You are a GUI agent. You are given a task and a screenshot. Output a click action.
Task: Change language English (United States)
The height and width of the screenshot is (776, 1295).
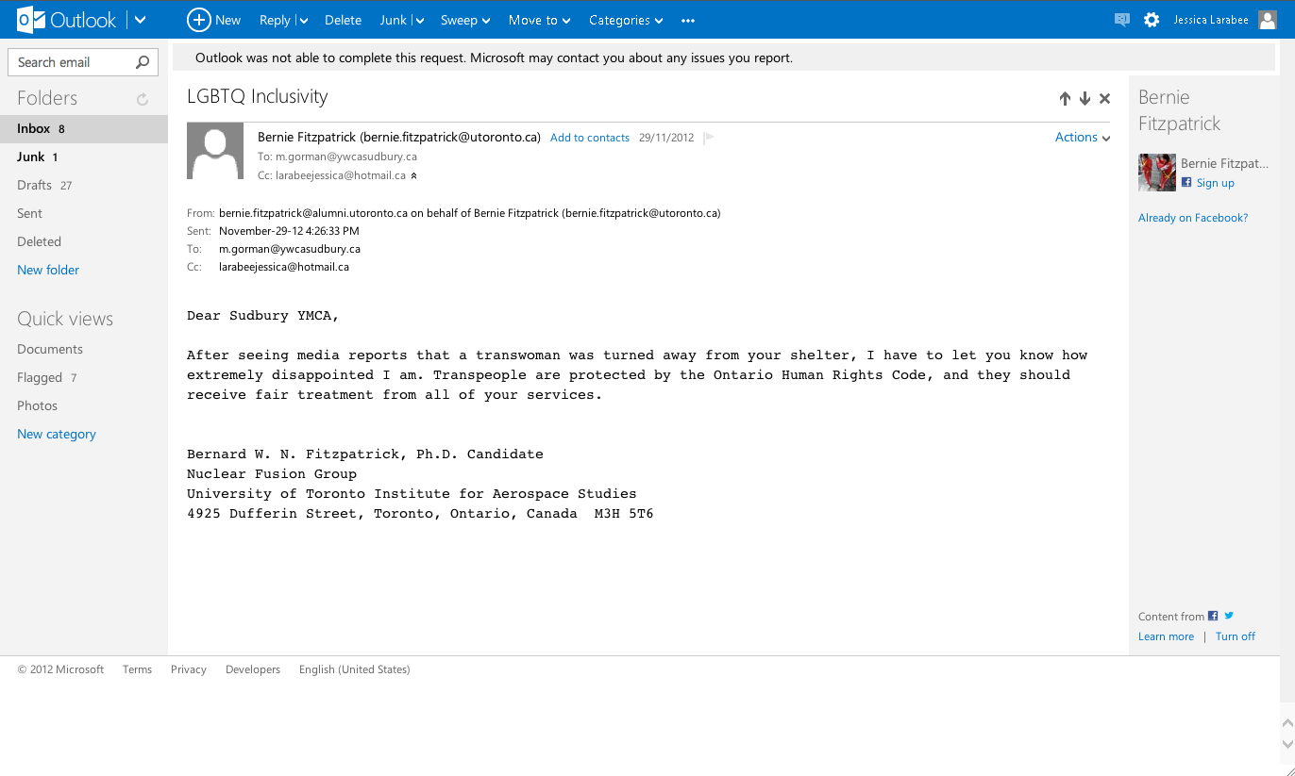pos(355,669)
